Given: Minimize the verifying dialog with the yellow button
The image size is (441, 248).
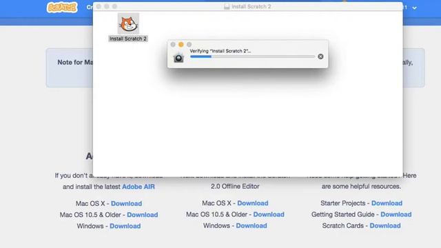Looking at the screenshot, I should 181,44.
